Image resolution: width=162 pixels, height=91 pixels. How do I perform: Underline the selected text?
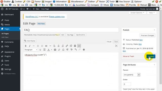[40, 50]
